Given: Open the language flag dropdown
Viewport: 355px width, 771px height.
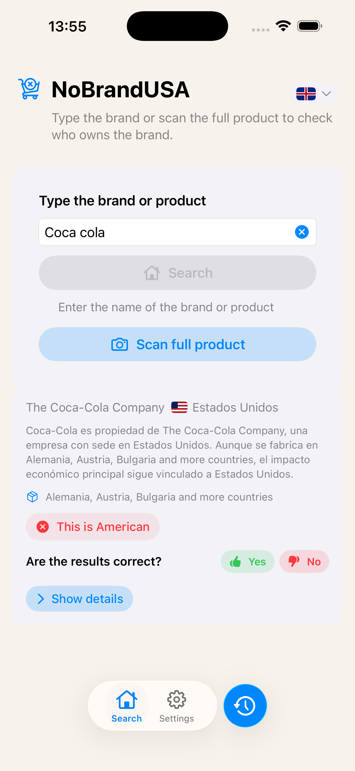Looking at the screenshot, I should click(x=306, y=94).
